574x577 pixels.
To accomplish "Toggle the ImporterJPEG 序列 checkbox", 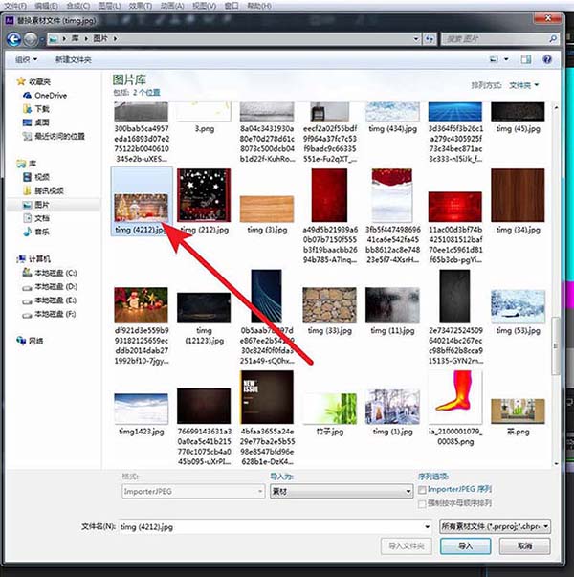I will click(422, 489).
